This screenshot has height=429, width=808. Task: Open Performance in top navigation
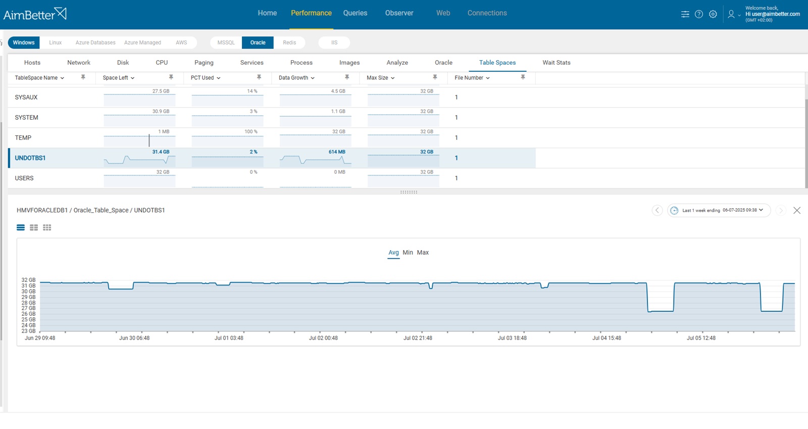point(311,13)
